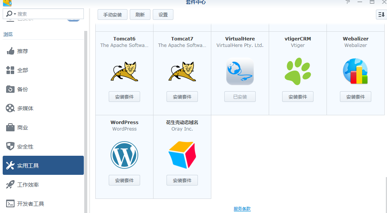Select the 全部 category
Image resolution: width=387 pixels, height=213 pixels.
coord(43,70)
